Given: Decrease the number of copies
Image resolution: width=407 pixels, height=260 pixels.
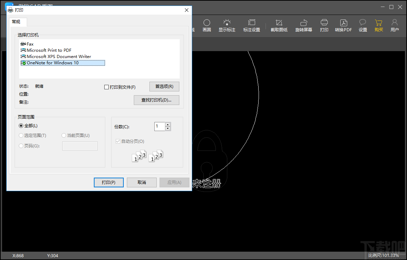Looking at the screenshot, I should 168,129.
